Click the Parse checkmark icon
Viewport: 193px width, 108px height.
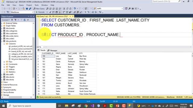pos(50,12)
